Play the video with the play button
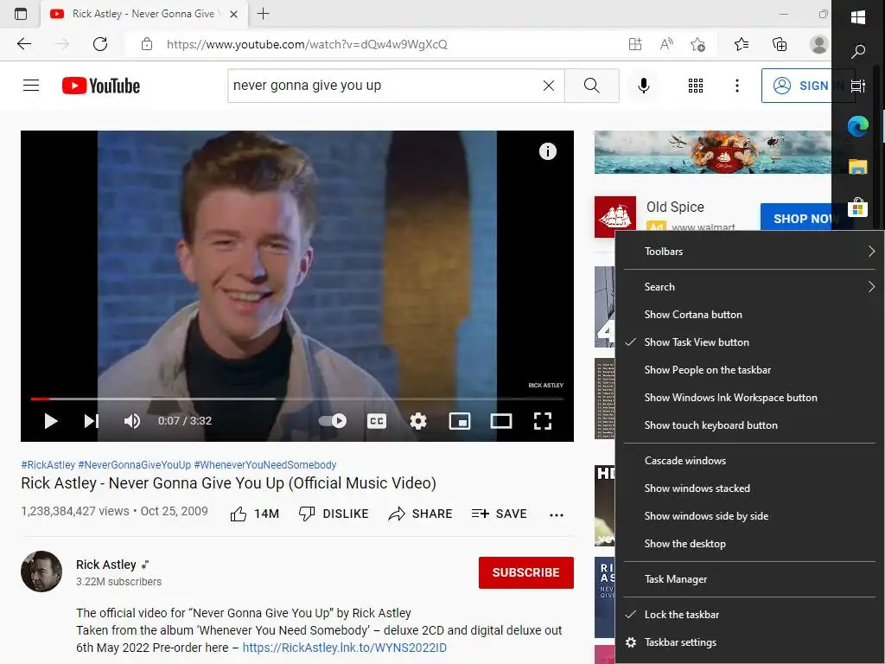885x664 pixels. click(x=51, y=421)
